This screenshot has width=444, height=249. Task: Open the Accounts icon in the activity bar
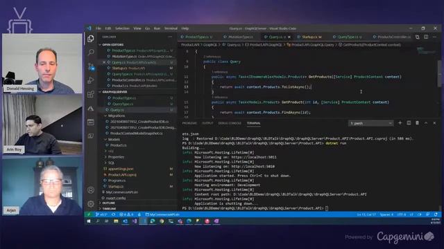point(91,190)
